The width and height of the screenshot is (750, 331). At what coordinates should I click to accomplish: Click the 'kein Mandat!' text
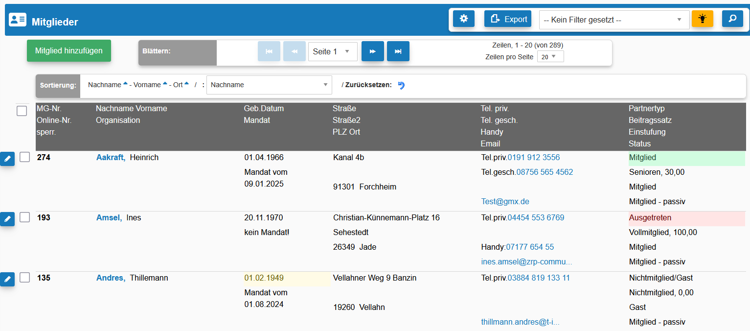[x=267, y=232]
